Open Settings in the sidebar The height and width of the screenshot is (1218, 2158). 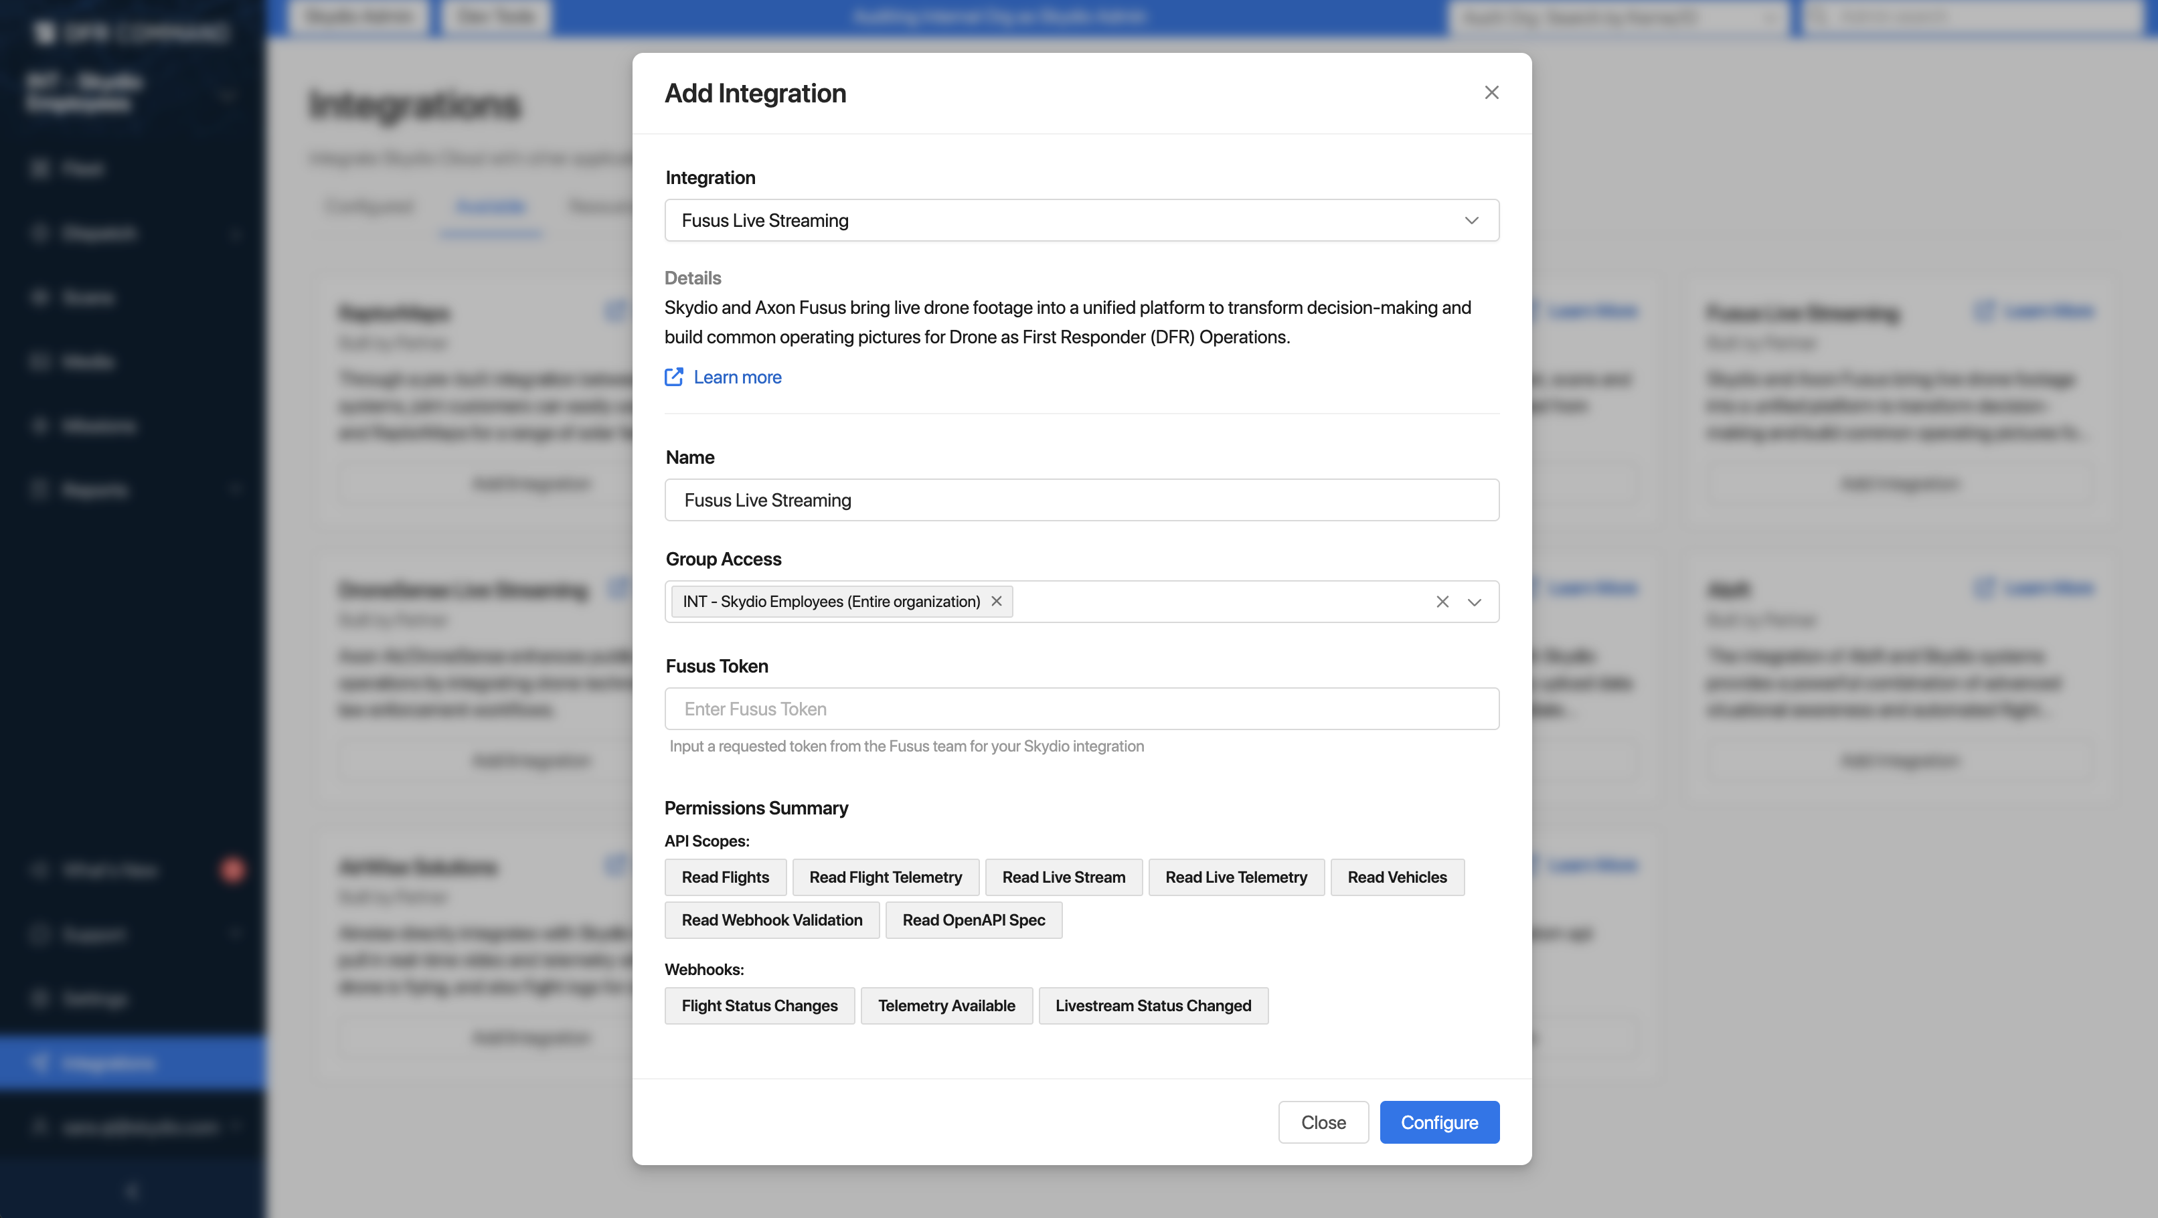(93, 998)
